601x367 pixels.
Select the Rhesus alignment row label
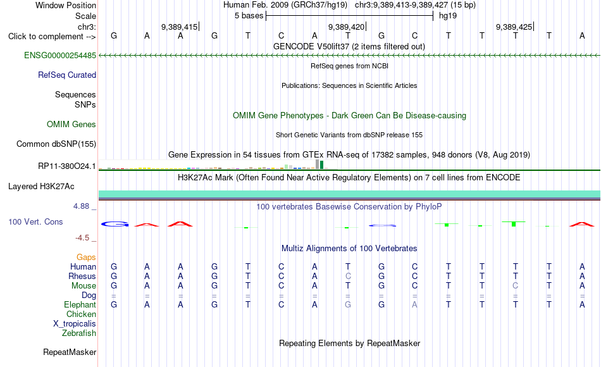point(82,276)
